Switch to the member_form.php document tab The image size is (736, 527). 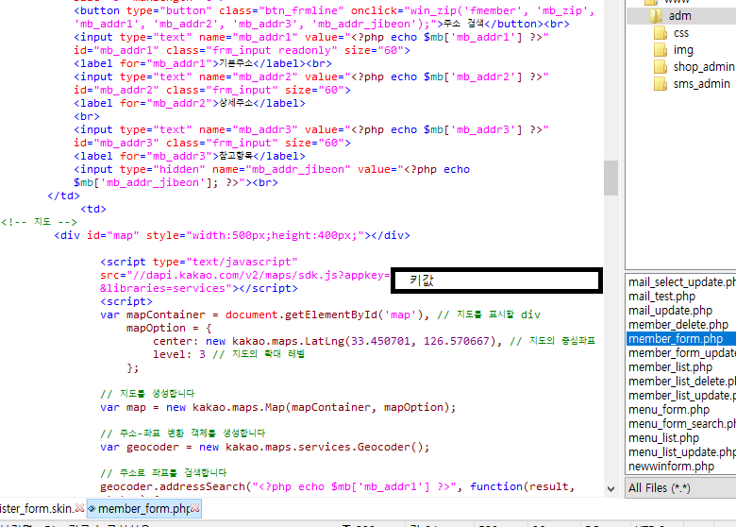click(143, 509)
